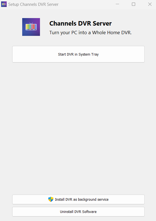Click the empty area between Start and Install buttons
The image size is (156, 221).
(78, 128)
